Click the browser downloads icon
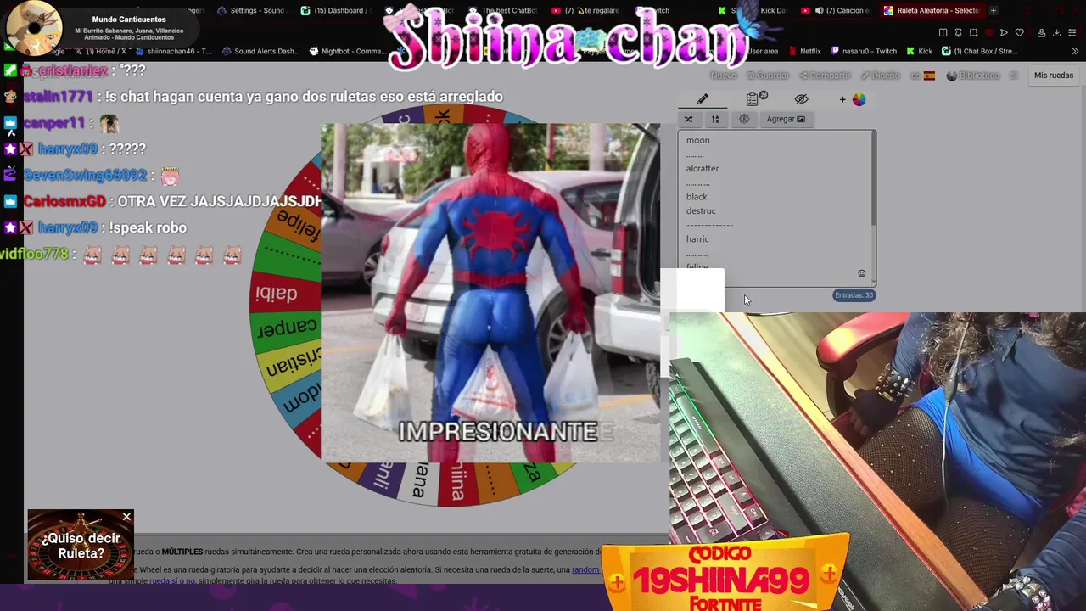Screen dimensions: 1086x611 [1056, 32]
